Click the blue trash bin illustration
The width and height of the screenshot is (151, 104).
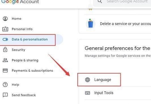91,23
